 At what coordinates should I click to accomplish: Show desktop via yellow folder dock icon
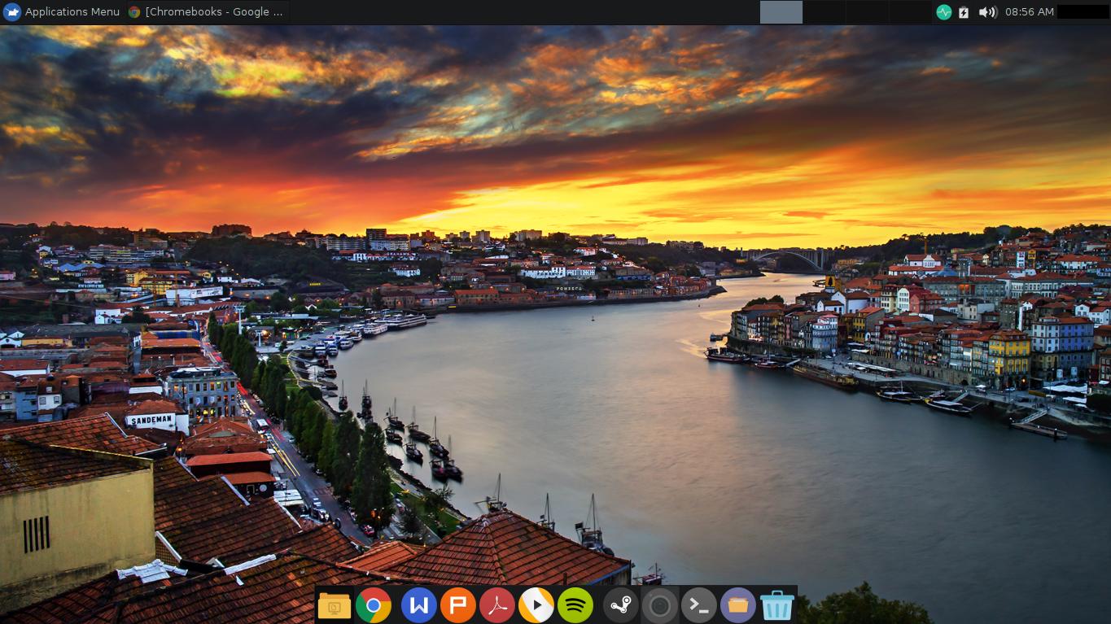click(x=335, y=605)
